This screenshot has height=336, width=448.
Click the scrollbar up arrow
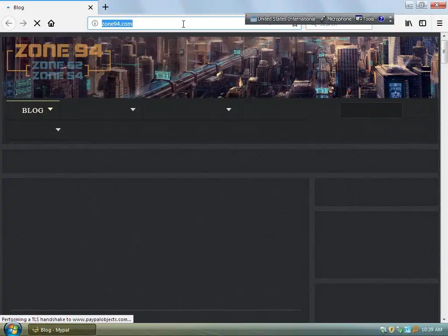tap(444, 36)
